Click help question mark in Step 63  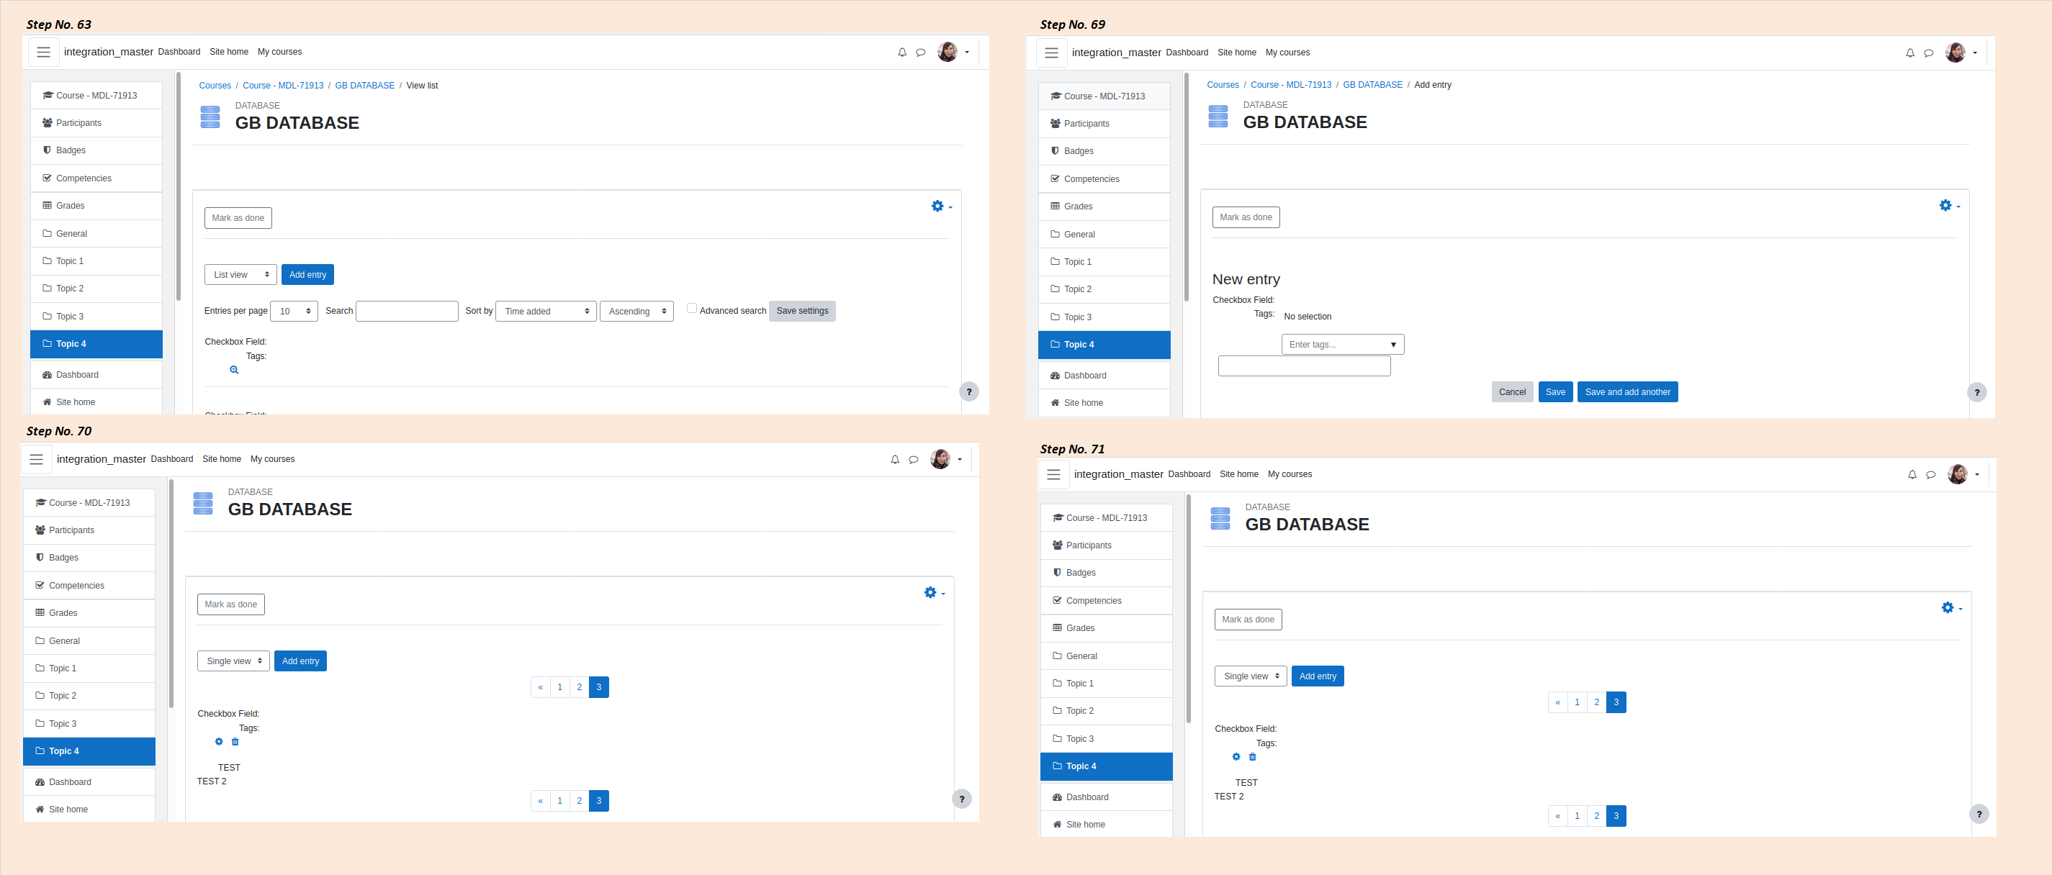pos(968,391)
